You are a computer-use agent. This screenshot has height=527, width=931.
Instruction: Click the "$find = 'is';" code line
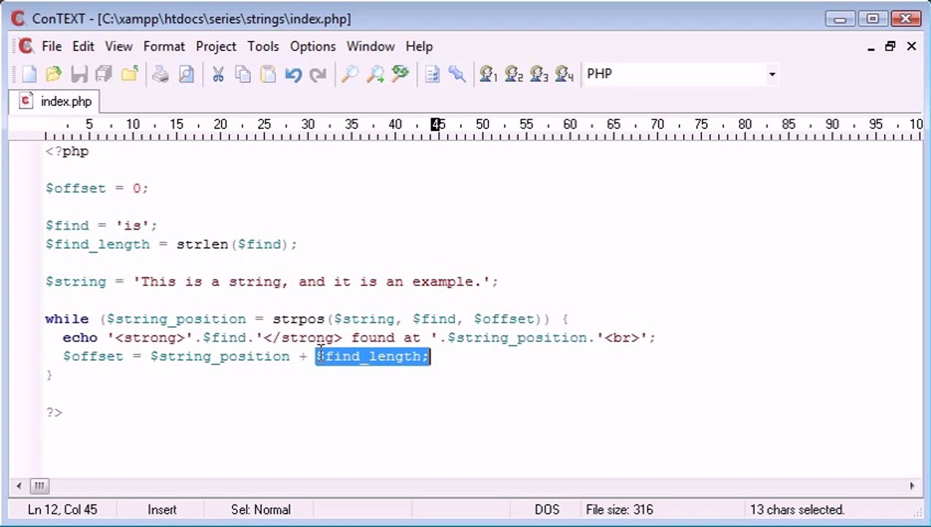click(x=101, y=225)
